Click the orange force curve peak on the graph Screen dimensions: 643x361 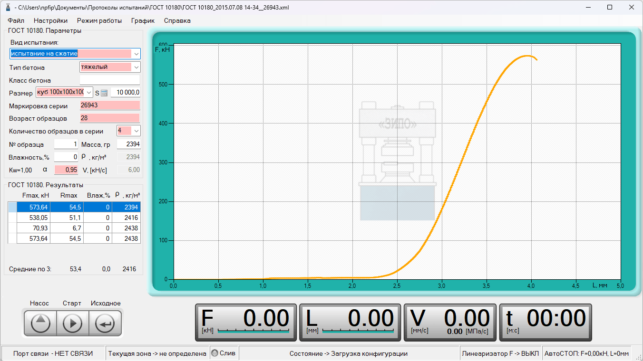point(527,56)
